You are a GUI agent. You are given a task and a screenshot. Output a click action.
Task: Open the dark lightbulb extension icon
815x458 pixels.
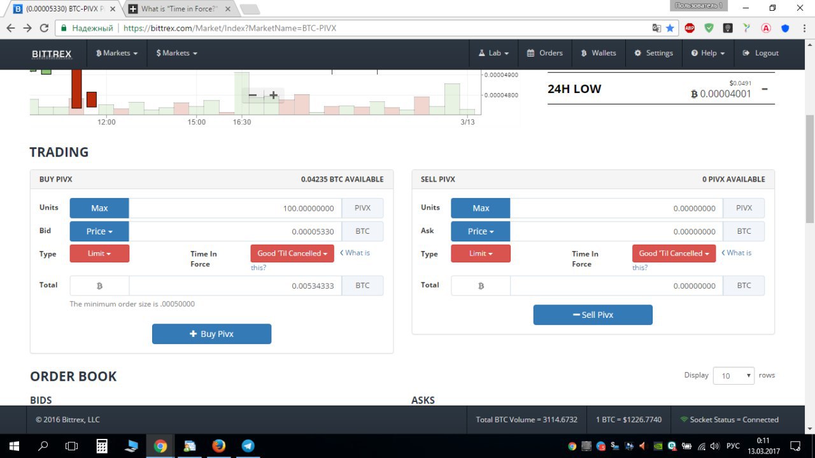coord(728,28)
